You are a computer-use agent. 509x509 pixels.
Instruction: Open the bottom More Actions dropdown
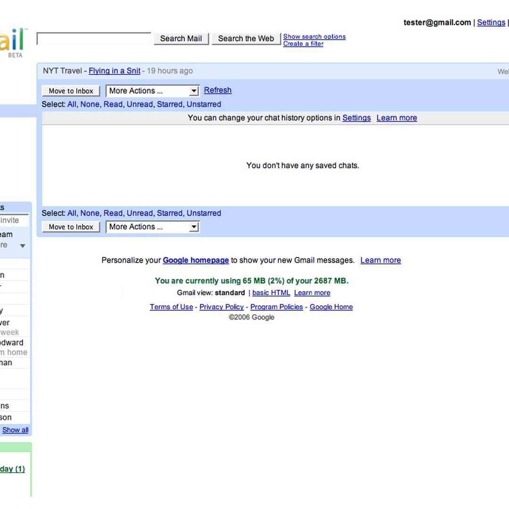click(153, 227)
